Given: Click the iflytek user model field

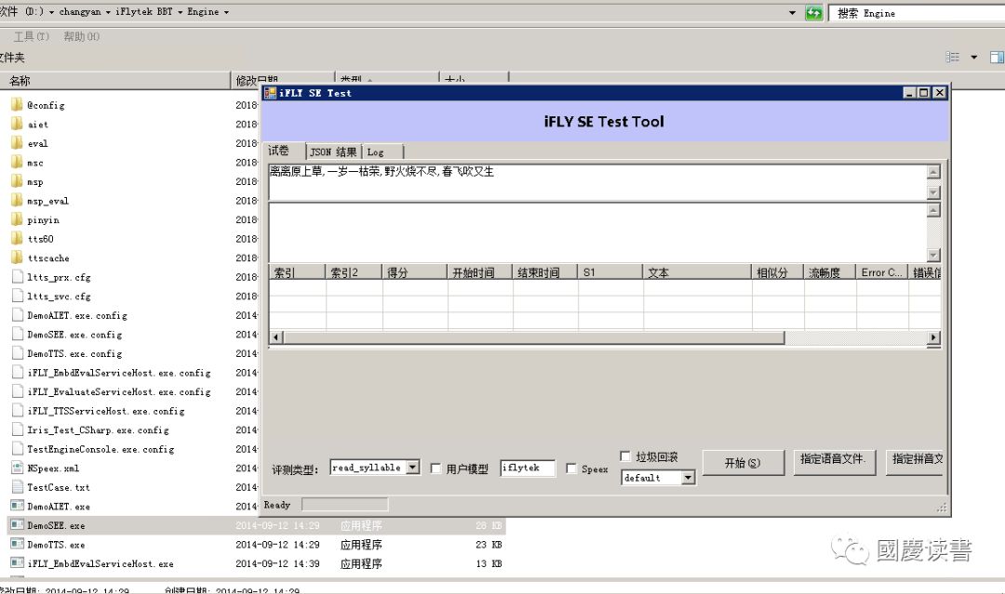Looking at the screenshot, I should (x=528, y=468).
